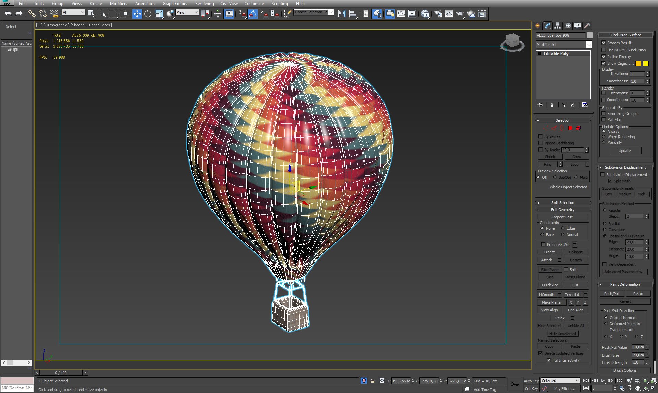Click the object color swatch beside name
The height and width of the screenshot is (393, 658).
(x=590, y=35)
